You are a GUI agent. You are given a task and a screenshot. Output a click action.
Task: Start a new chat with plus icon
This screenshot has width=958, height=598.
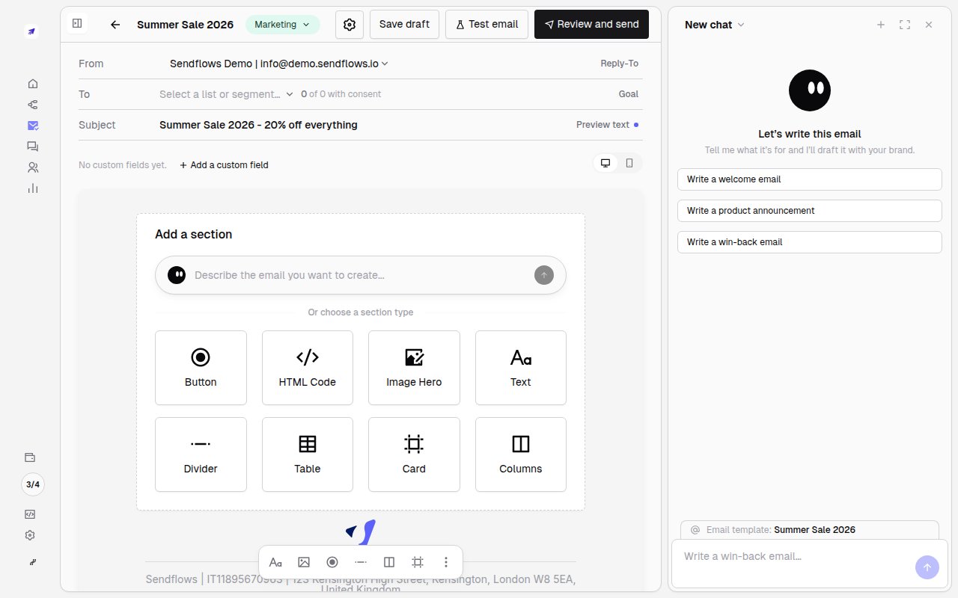click(881, 25)
